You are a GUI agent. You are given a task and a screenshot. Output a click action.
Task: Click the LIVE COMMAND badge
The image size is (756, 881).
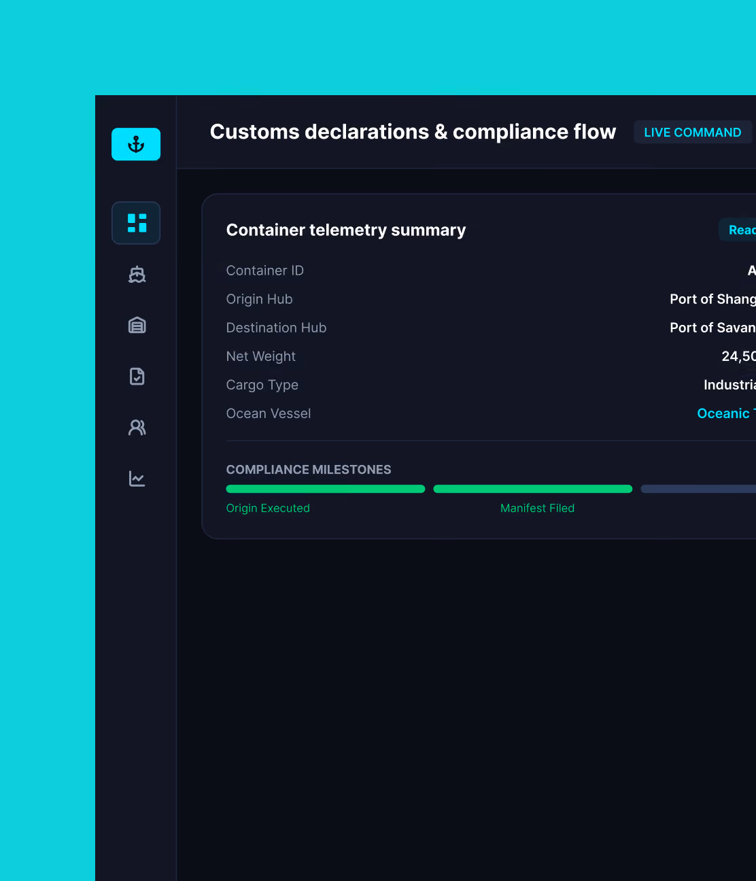tap(693, 133)
